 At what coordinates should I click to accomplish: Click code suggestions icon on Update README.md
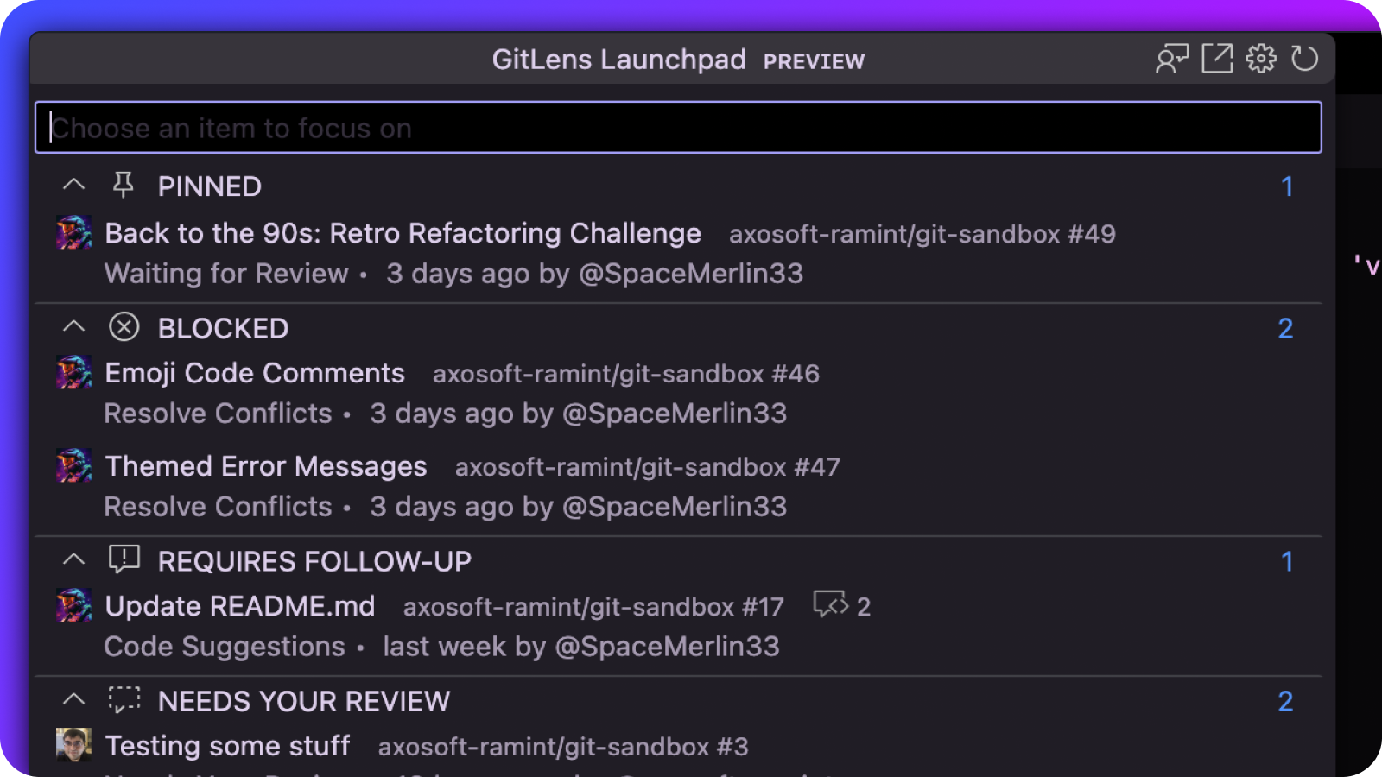click(831, 605)
